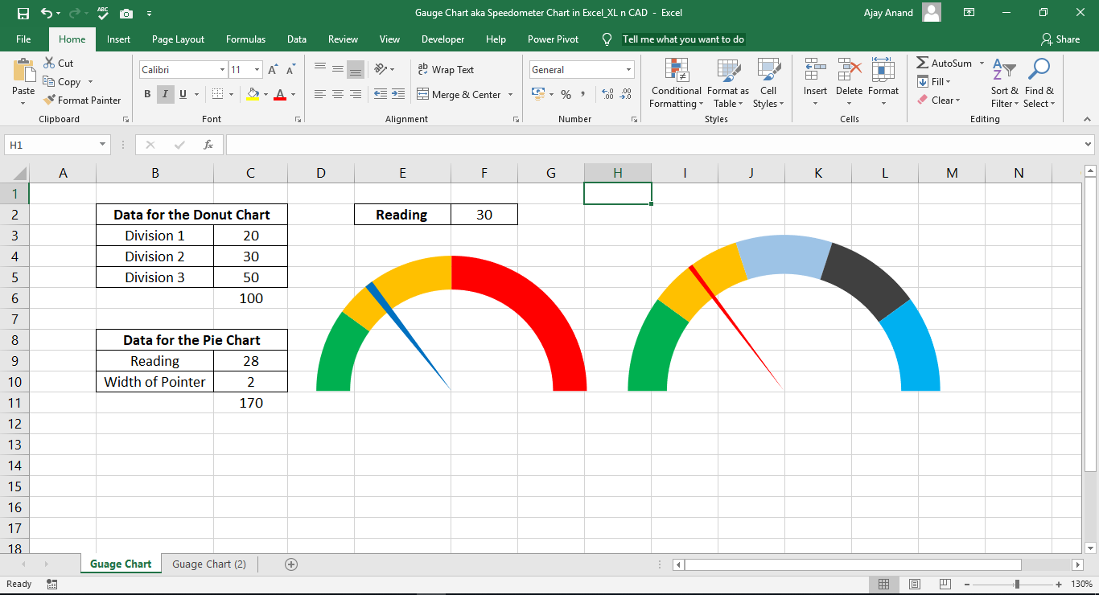
Task: Apply Comma Style number format
Action: [584, 94]
